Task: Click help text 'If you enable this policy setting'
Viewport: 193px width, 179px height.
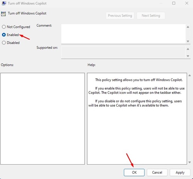Action: pos(136,90)
